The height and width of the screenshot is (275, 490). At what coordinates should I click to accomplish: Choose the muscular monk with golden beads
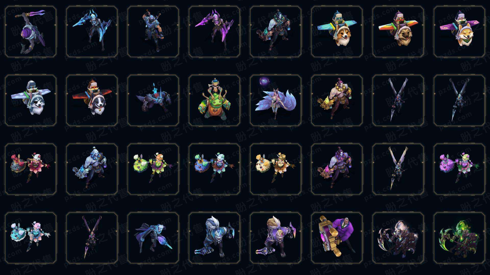pos(337,100)
